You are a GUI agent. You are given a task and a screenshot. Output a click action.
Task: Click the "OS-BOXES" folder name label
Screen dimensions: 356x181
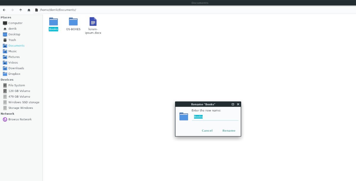pyautogui.click(x=73, y=29)
